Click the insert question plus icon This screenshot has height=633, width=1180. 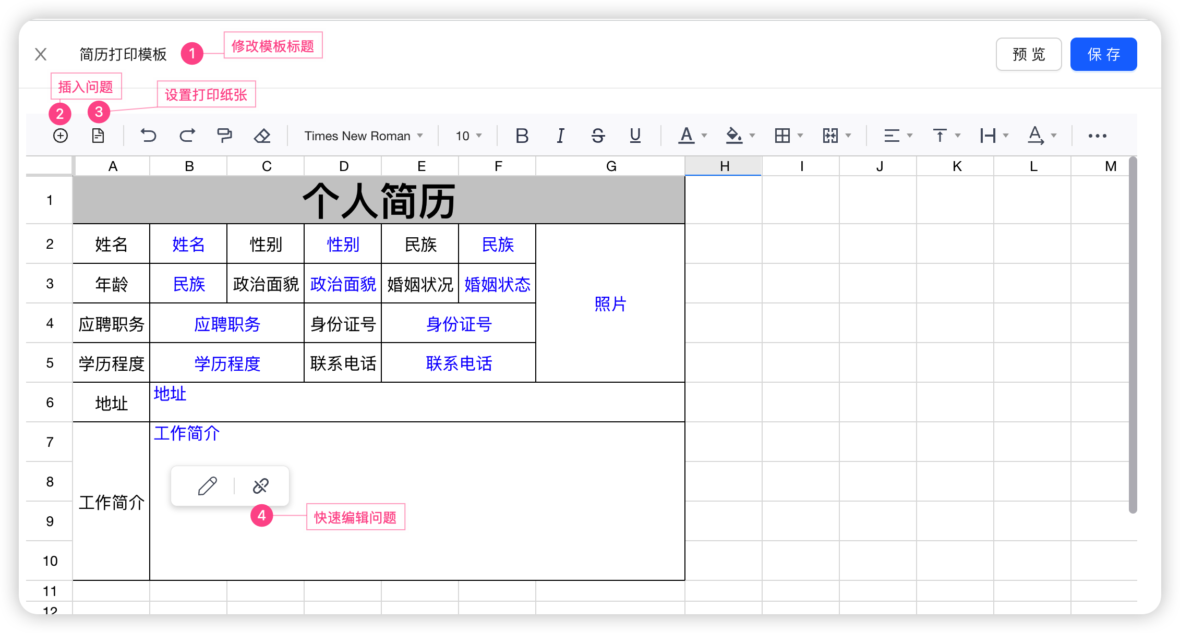[x=61, y=136]
